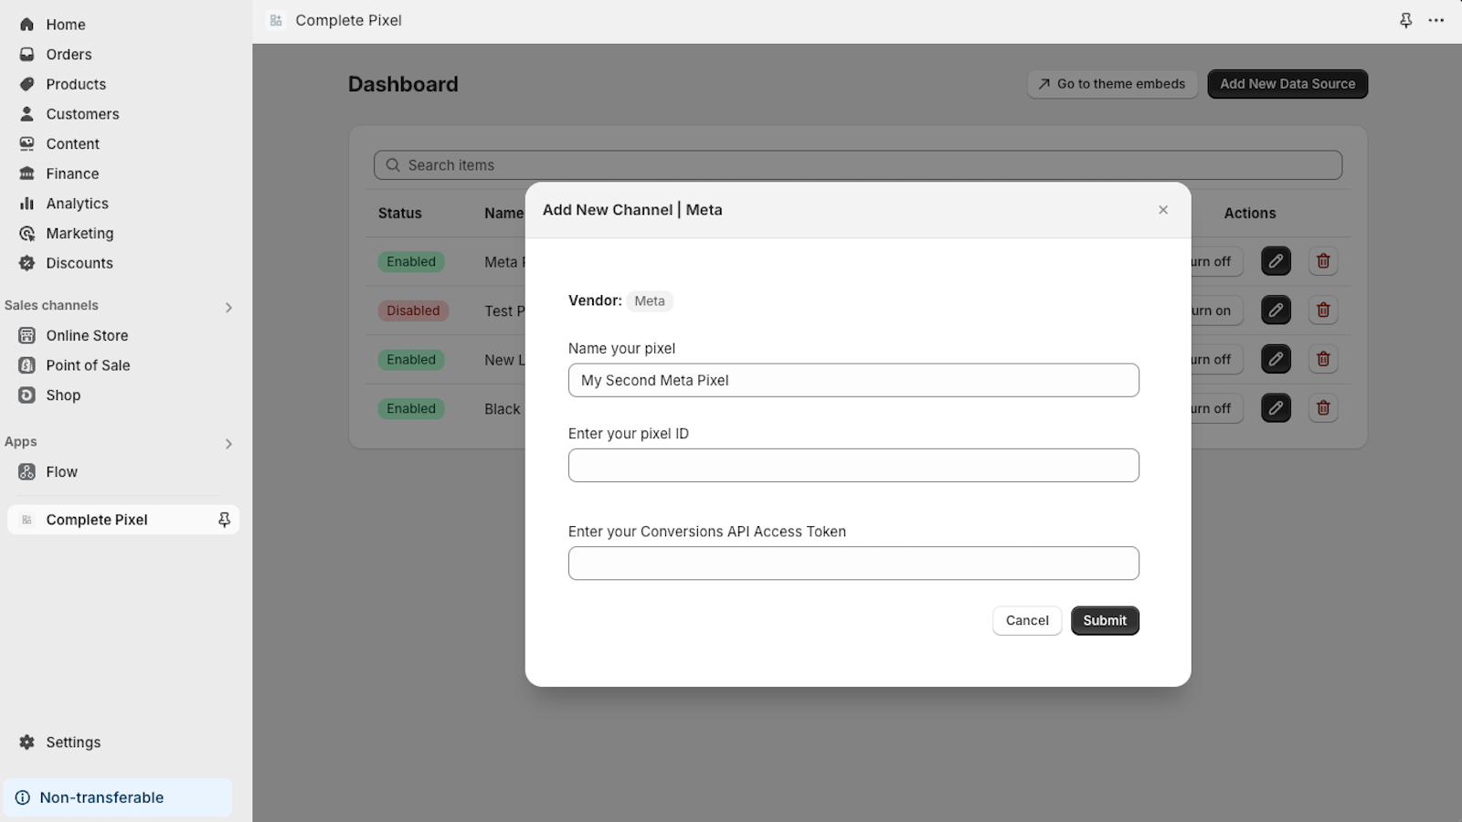The height and width of the screenshot is (822, 1462).
Task: Submit the new Meta channel form
Action: tap(1104, 620)
